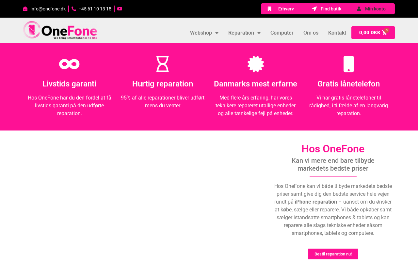Expand the Reparation dropdown arrow

tap(259, 33)
